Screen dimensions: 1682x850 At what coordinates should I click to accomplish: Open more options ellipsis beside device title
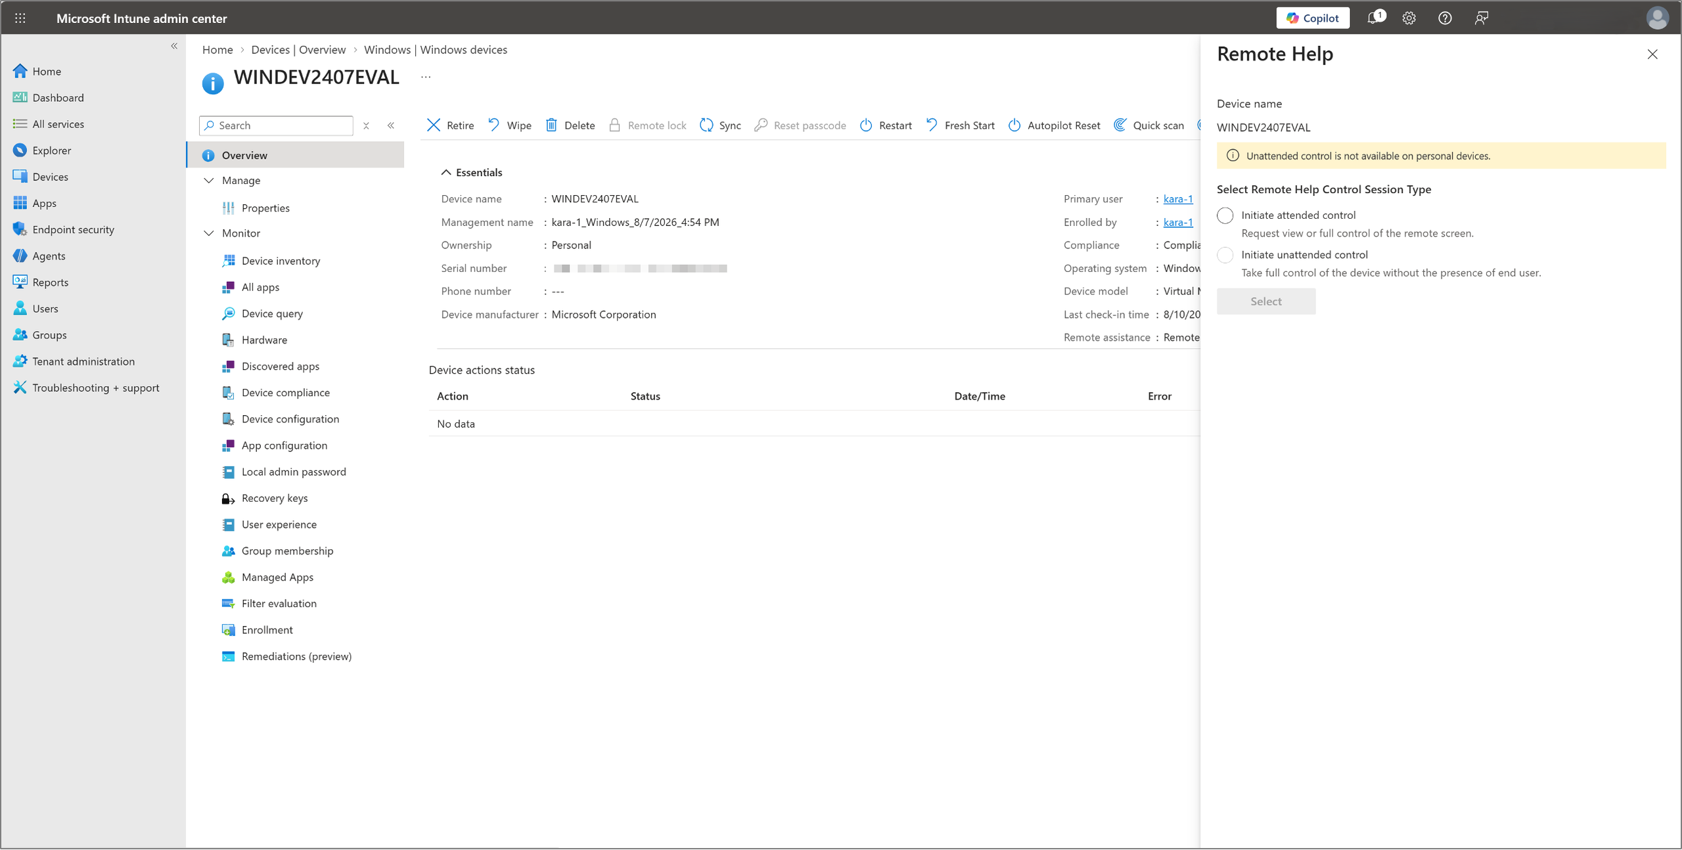[426, 78]
